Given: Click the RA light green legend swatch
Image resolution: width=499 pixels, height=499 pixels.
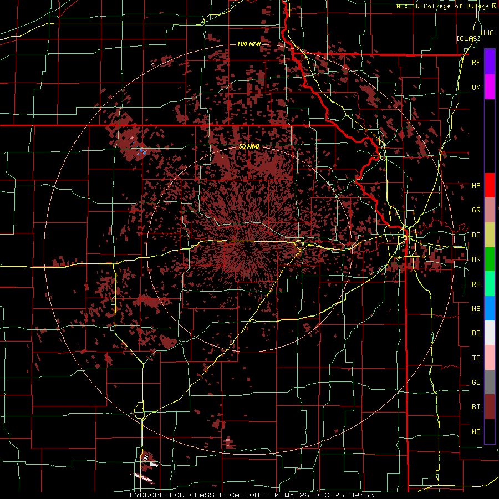Looking at the screenshot, I should (x=490, y=284).
